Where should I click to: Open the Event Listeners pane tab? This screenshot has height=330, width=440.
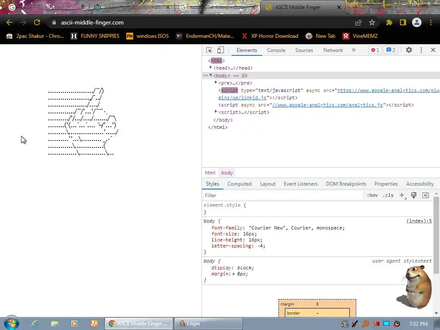(300, 184)
